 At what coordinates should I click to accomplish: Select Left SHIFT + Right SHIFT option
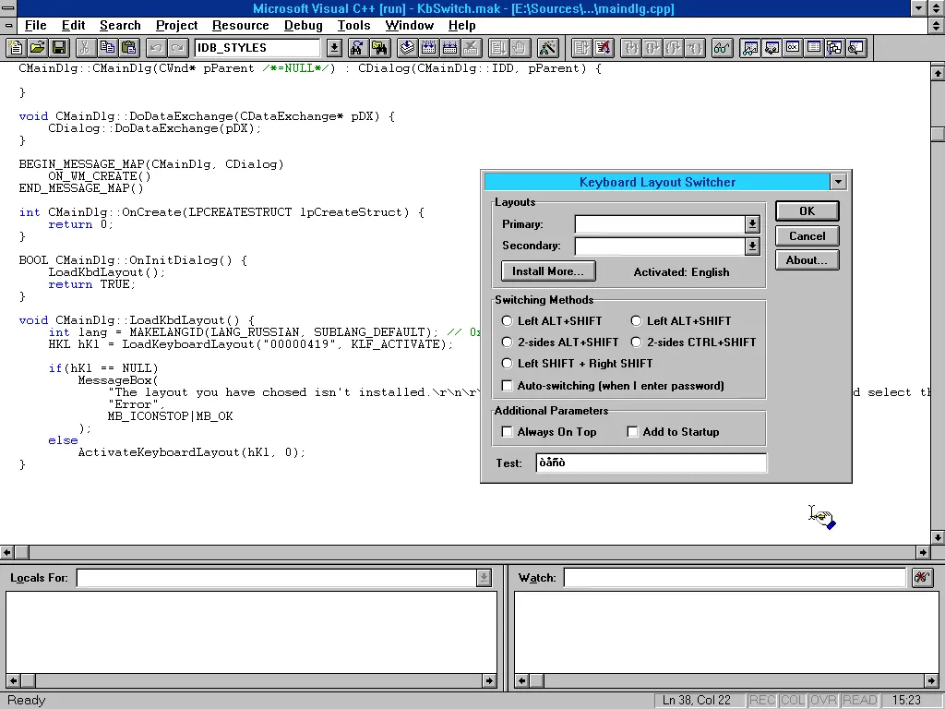[507, 363]
